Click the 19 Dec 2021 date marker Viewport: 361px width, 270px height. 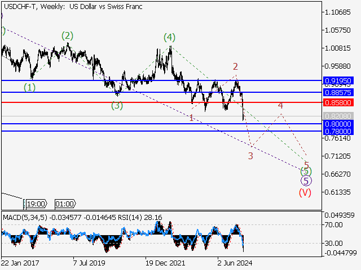[x=165, y=263]
